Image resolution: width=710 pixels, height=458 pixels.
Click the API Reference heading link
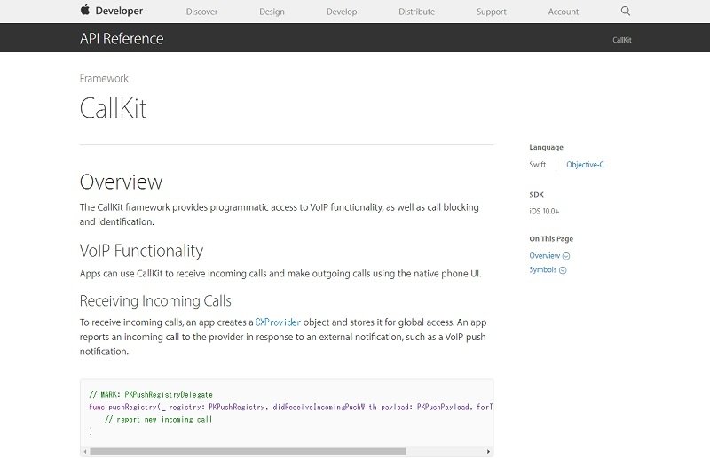tap(122, 38)
